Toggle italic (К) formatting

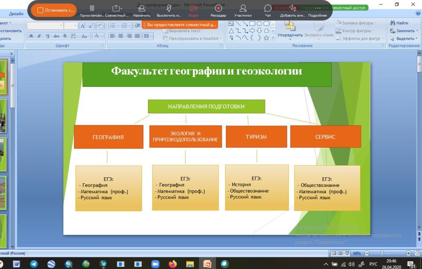point(39,36)
